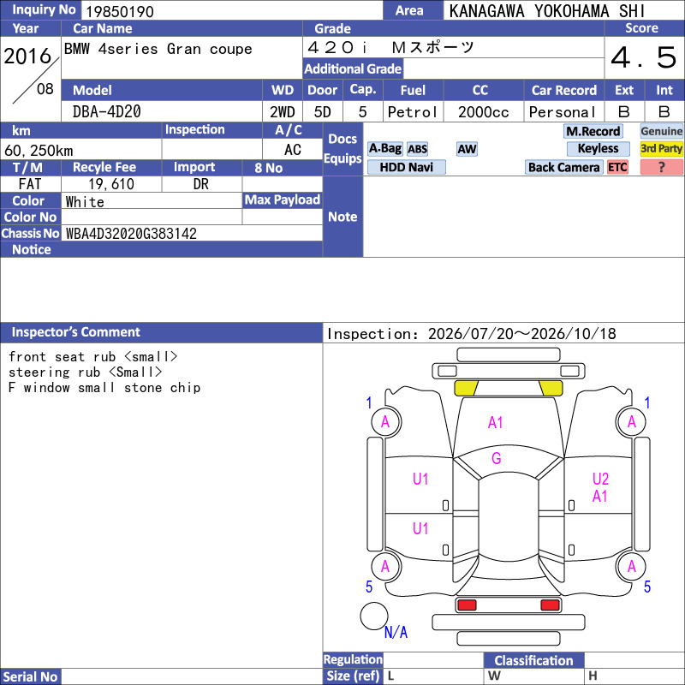
Task: Click the Additional Grade header
Action: click(353, 69)
